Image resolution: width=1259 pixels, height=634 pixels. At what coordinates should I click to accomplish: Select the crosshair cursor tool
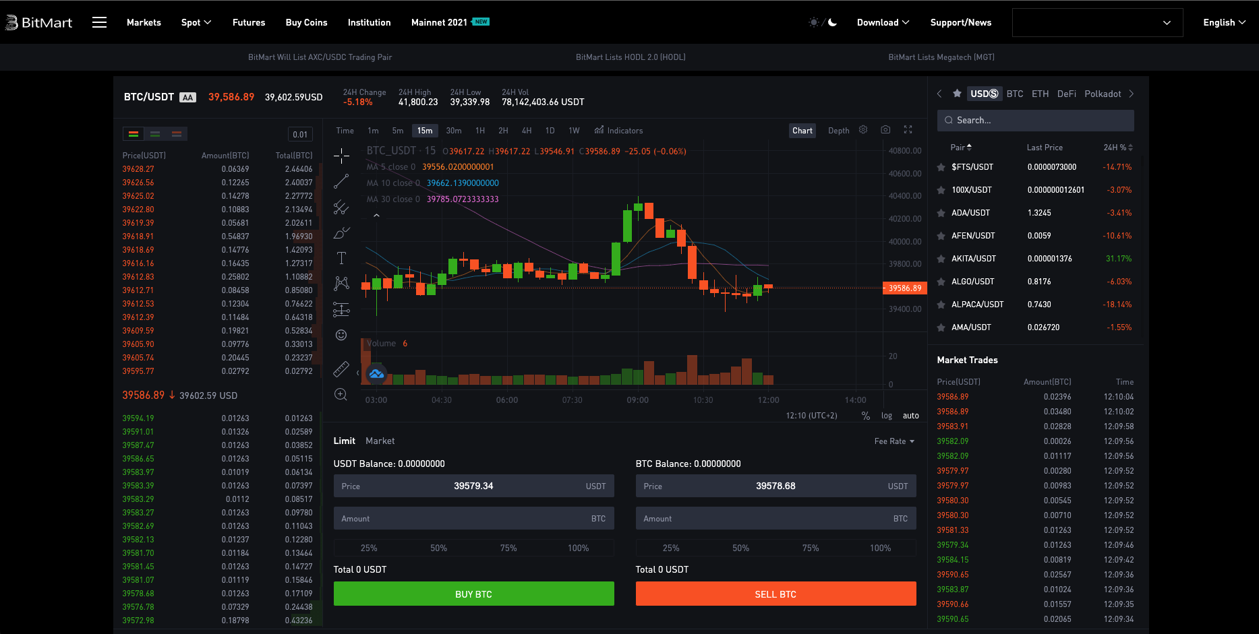coord(341,156)
